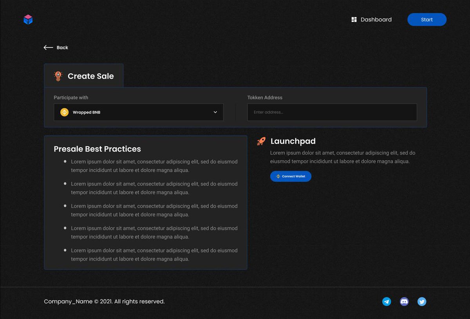The width and height of the screenshot is (470, 319).
Task: Click the Company_Name copyright text
Action: click(104, 301)
